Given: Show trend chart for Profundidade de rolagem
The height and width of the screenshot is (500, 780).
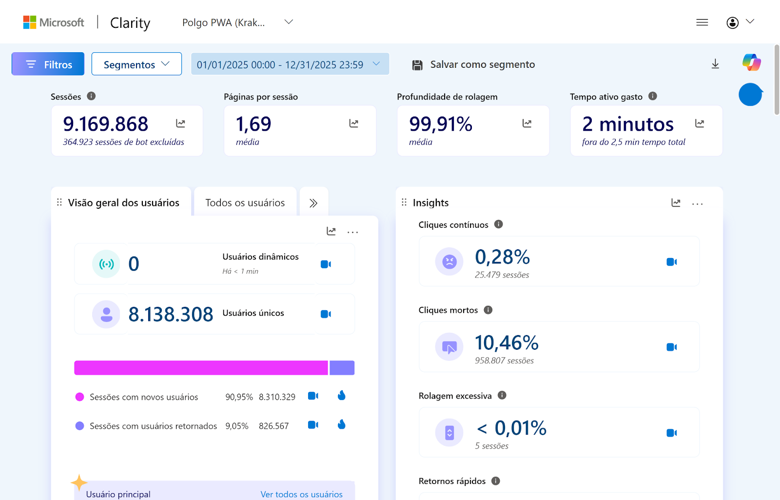Looking at the screenshot, I should [526, 123].
